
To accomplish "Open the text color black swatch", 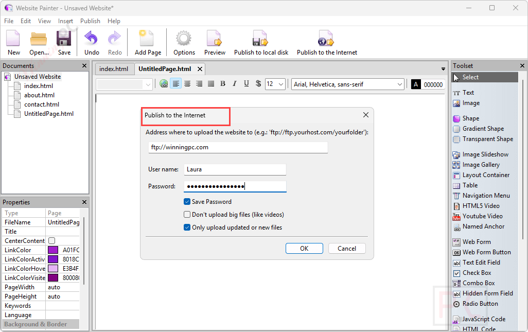I will 416,84.
